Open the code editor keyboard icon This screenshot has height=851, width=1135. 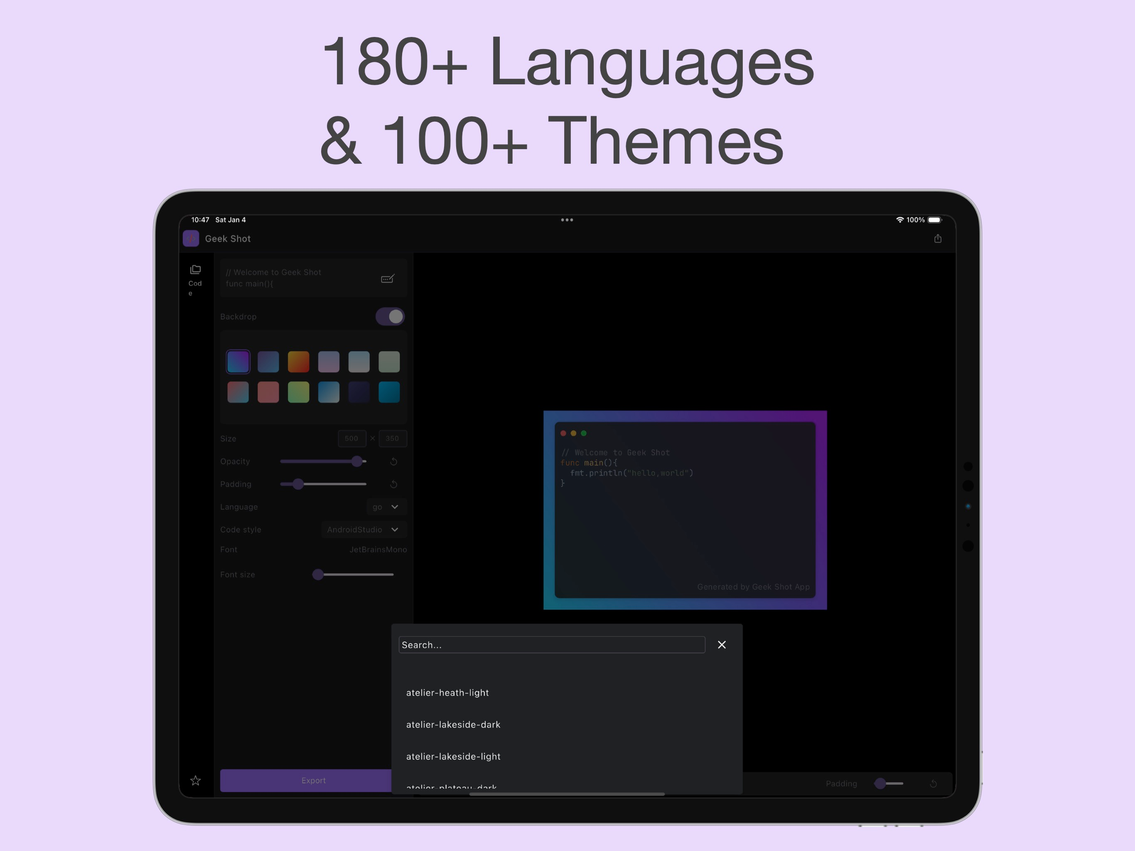(388, 278)
